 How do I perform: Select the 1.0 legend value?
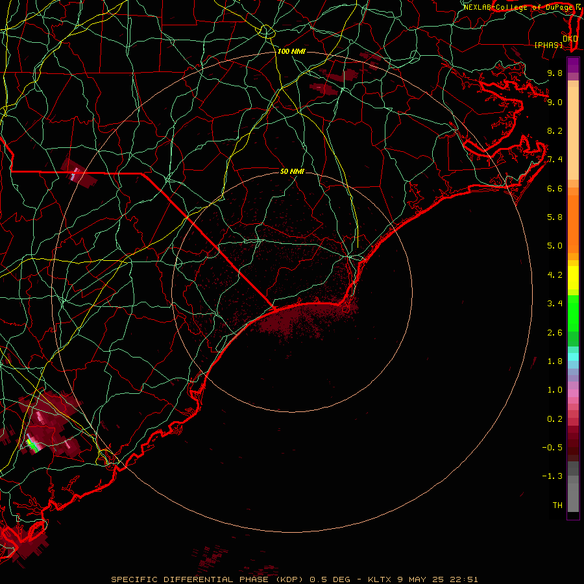pos(555,390)
